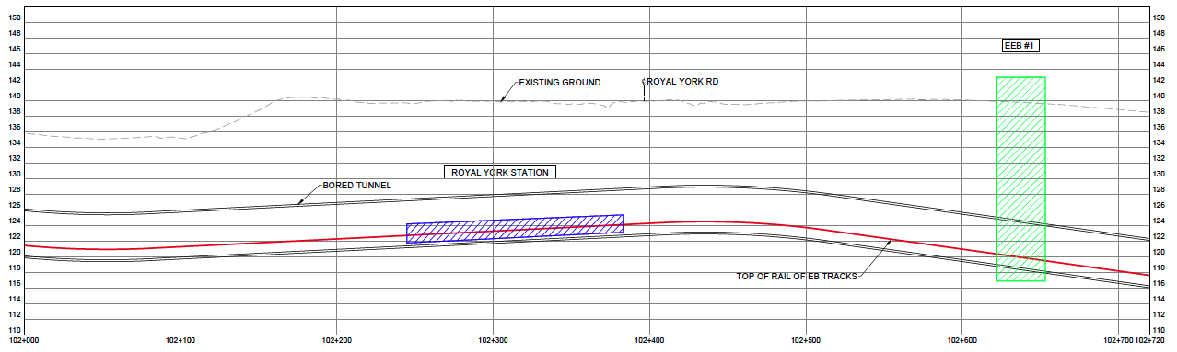1177x352 pixels.
Task: Click chainage label 102+600
Action: coord(961,341)
